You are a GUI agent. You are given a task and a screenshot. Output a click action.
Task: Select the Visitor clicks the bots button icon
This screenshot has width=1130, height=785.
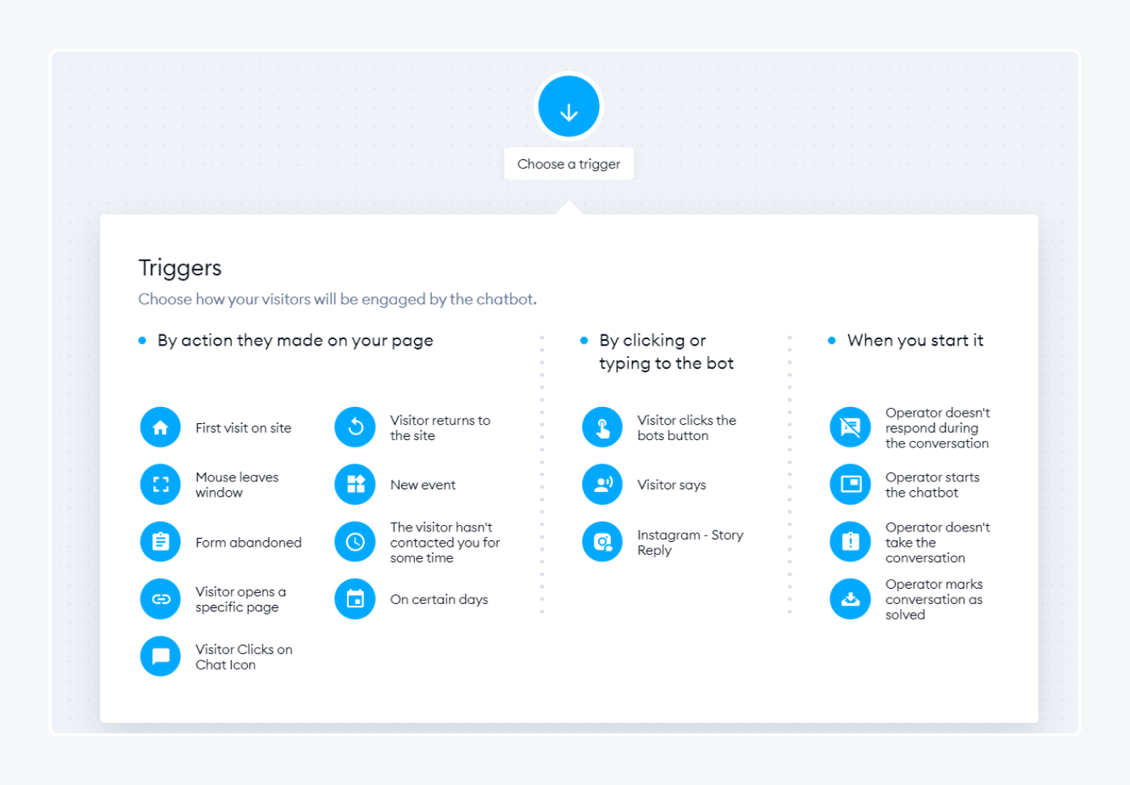pos(602,427)
